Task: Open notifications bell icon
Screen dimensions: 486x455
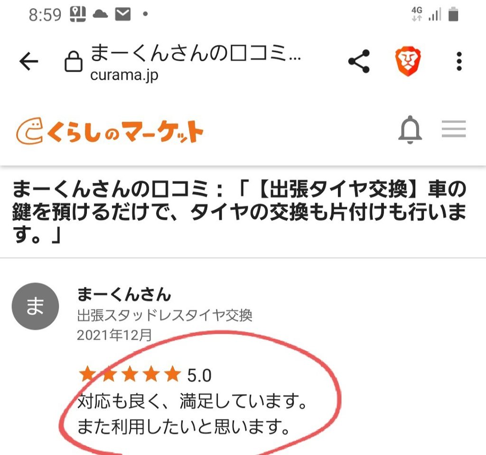Action: [410, 130]
